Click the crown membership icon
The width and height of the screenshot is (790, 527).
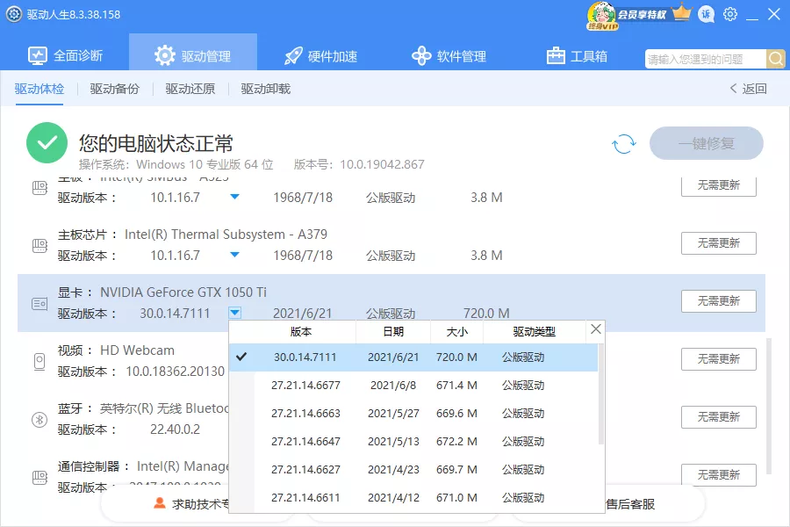pyautogui.click(x=682, y=12)
